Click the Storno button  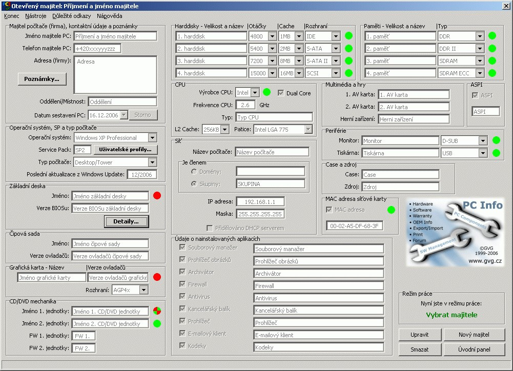(143, 115)
